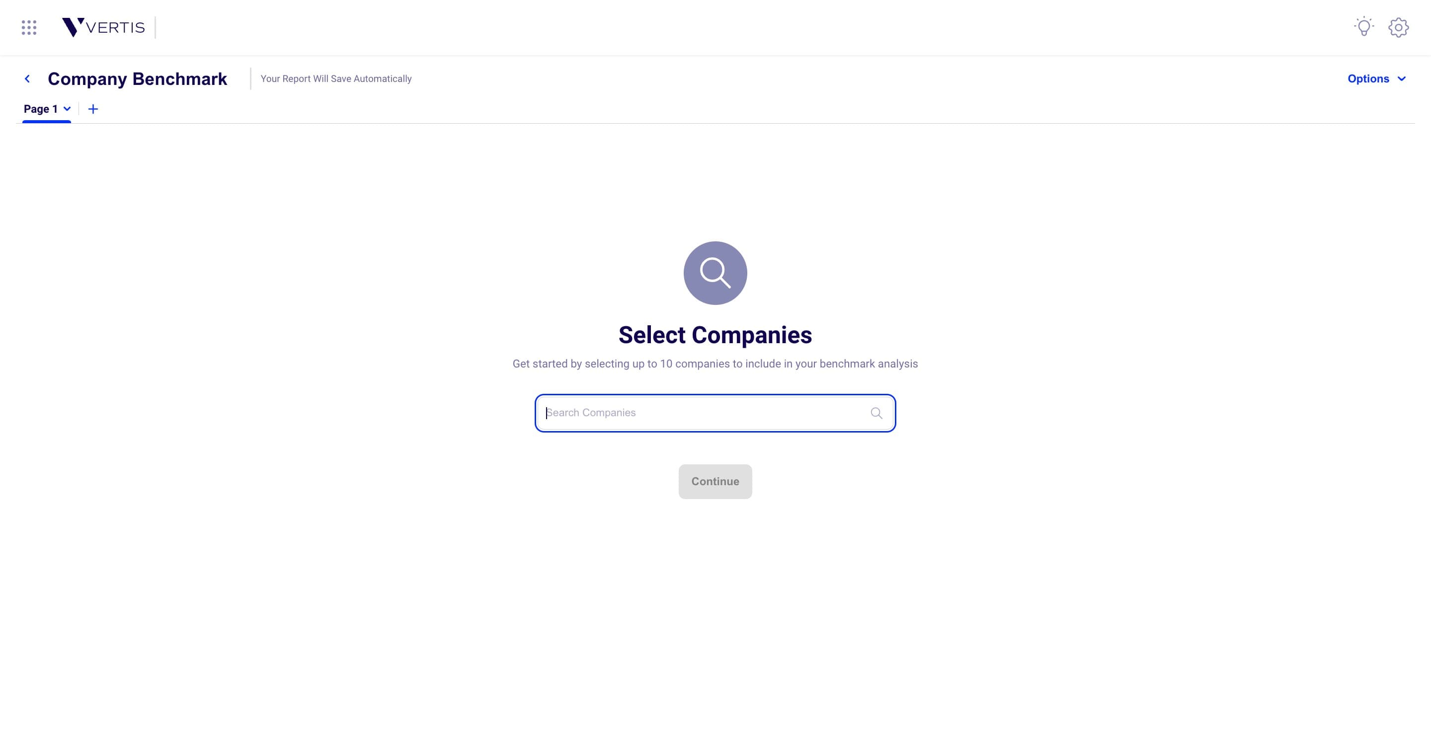The height and width of the screenshot is (732, 1431).
Task: Open the Page 1 chevron menu
Action: (67, 109)
